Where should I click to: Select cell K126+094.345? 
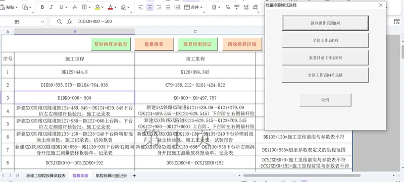click(x=195, y=72)
